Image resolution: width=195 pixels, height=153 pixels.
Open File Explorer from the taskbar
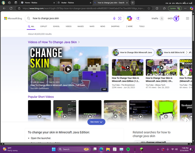108,149
